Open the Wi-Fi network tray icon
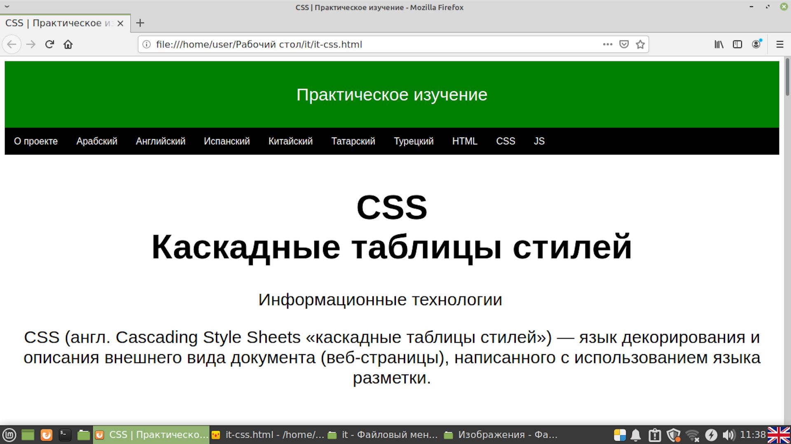Viewport: 791px width, 444px height. (693, 435)
